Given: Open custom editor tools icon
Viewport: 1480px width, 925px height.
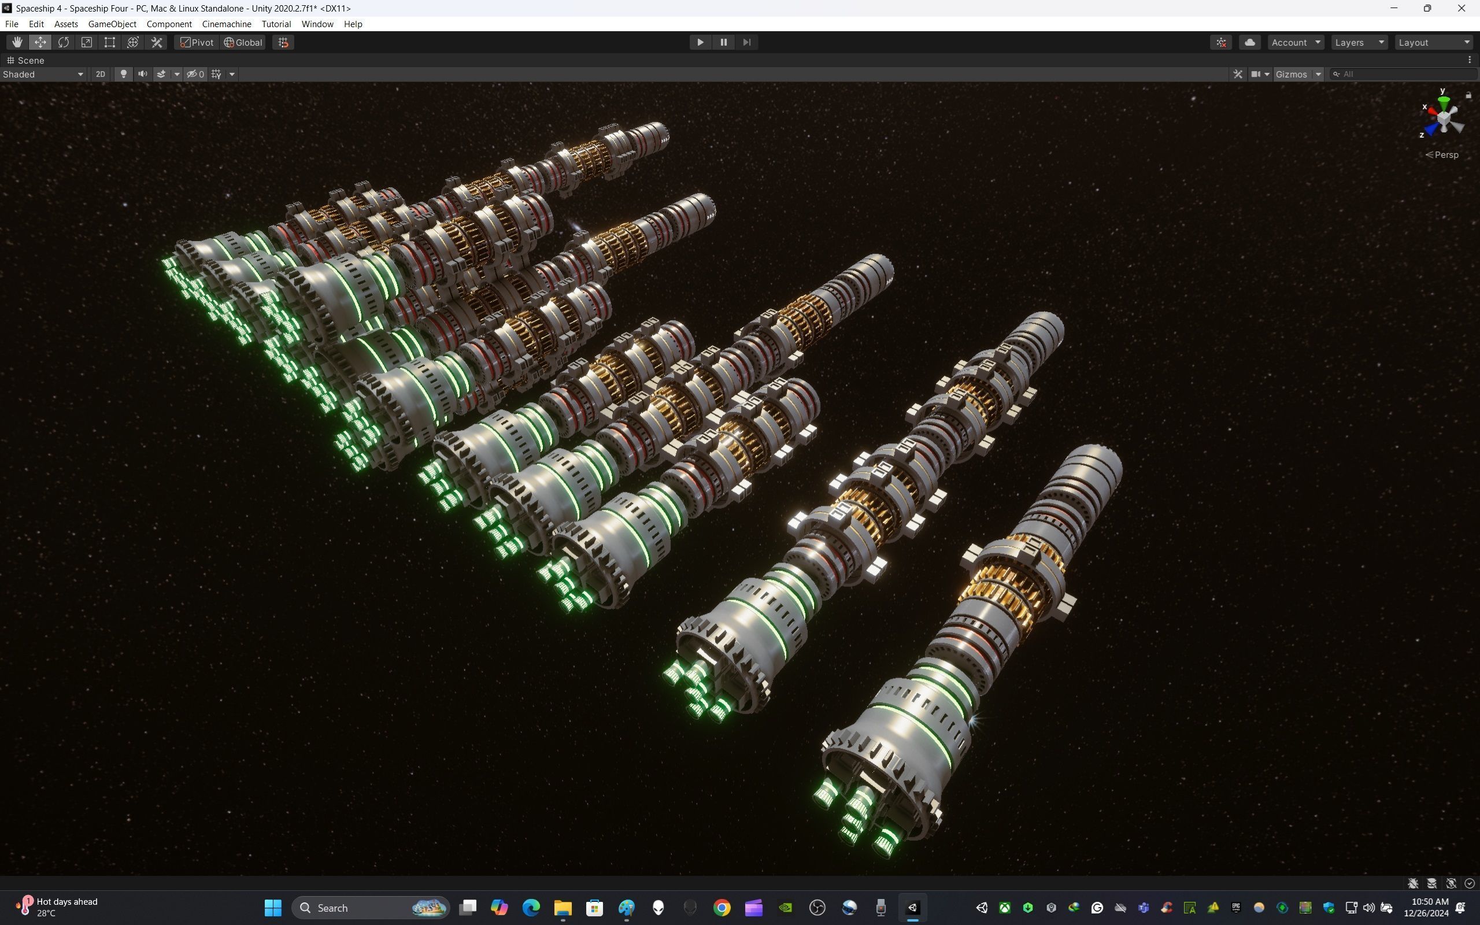Looking at the screenshot, I should 157,42.
